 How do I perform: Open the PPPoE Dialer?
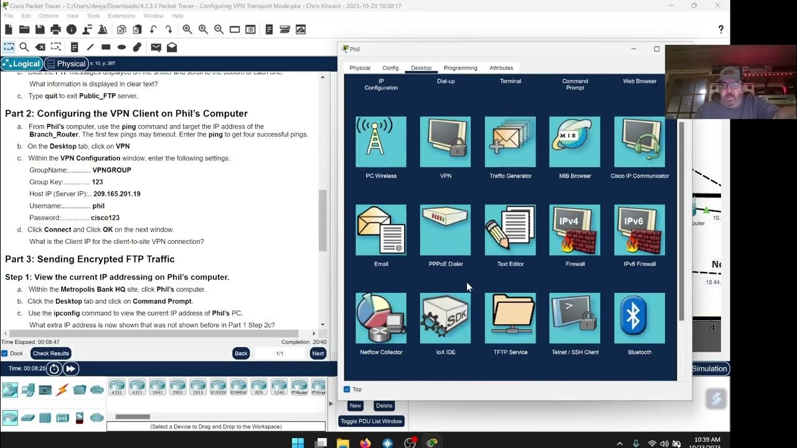click(x=446, y=230)
